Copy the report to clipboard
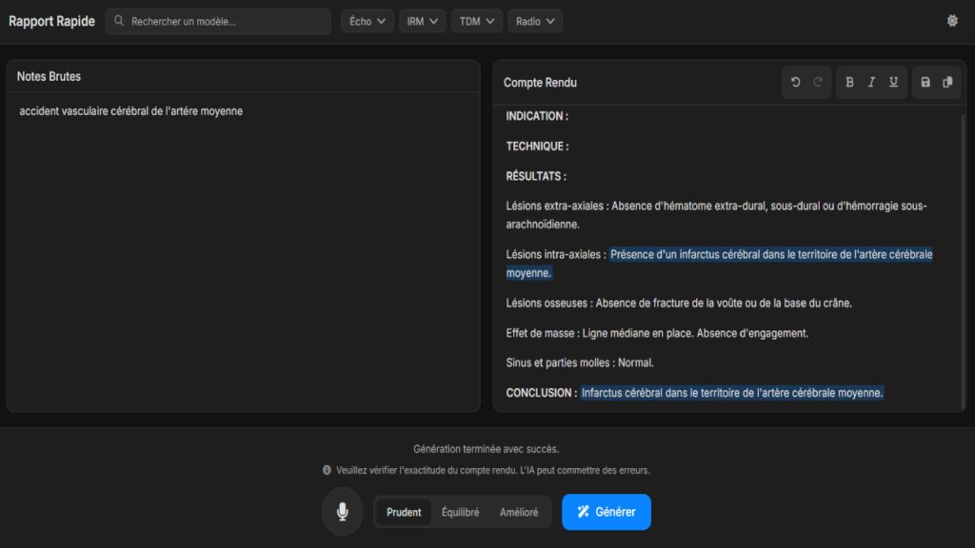This screenshot has height=548, width=975. (x=947, y=83)
